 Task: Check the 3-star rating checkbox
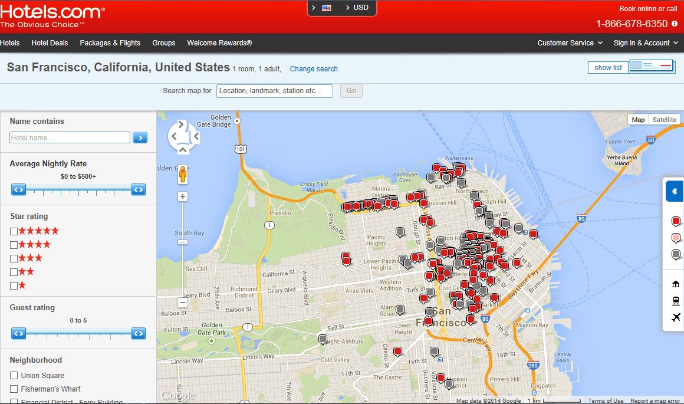(x=14, y=259)
